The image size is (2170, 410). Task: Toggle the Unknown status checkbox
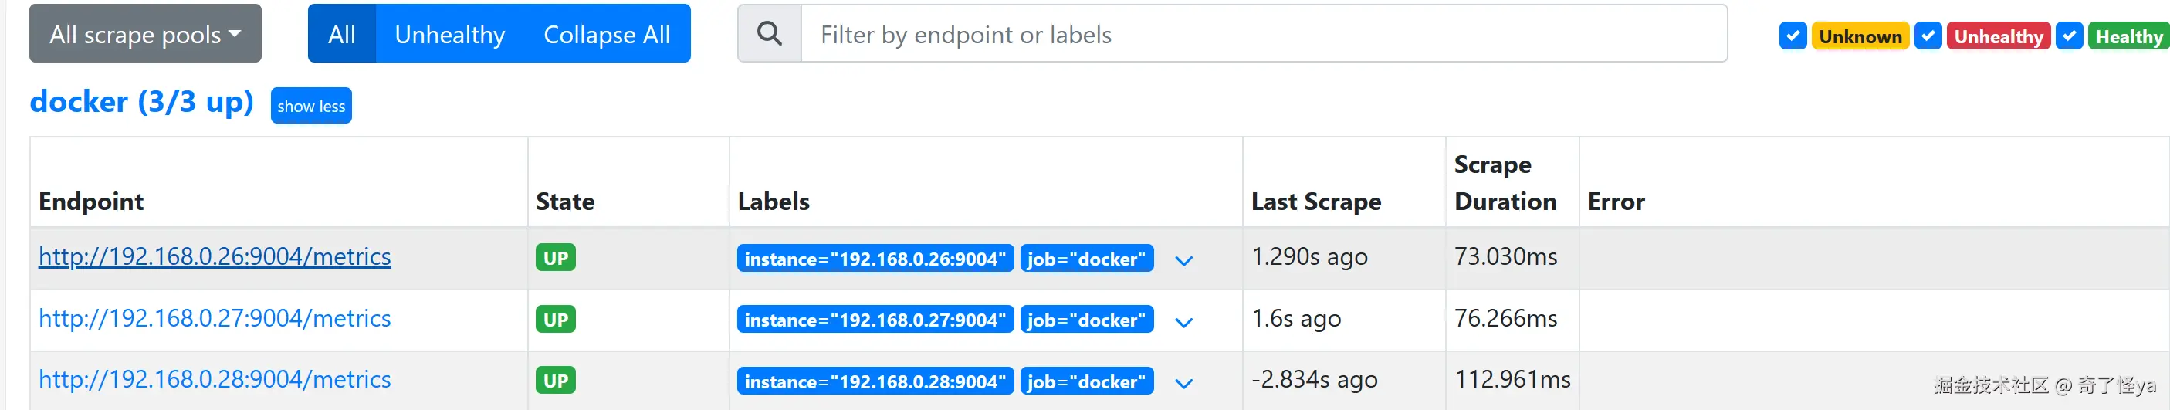pyautogui.click(x=1793, y=36)
